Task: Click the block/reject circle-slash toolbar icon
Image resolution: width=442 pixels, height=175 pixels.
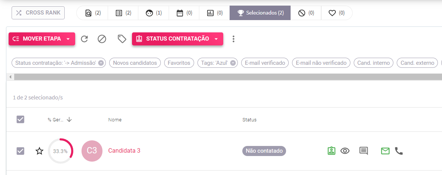Action: pos(102,39)
